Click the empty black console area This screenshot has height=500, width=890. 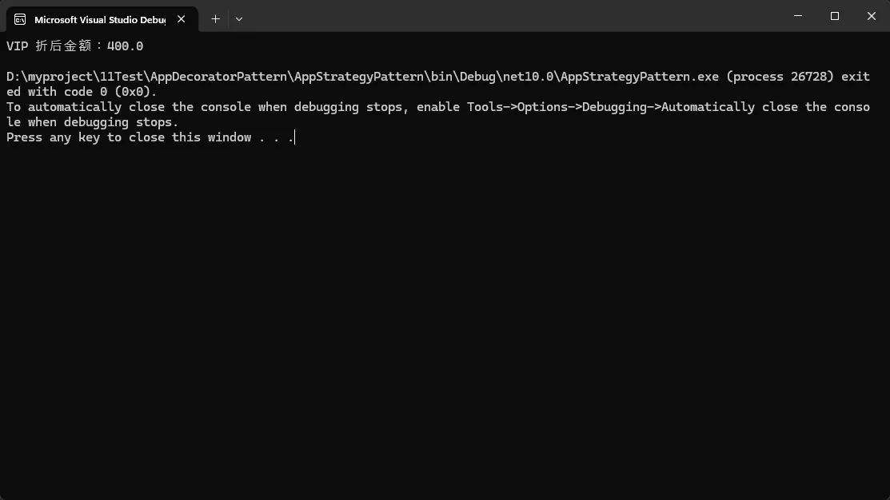(x=445, y=319)
